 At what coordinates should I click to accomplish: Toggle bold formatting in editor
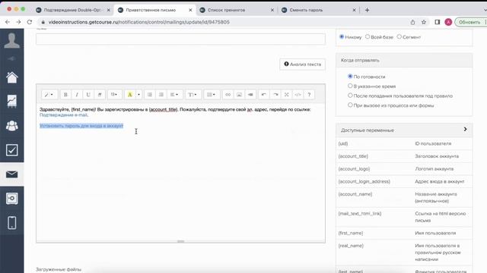click(x=65, y=95)
